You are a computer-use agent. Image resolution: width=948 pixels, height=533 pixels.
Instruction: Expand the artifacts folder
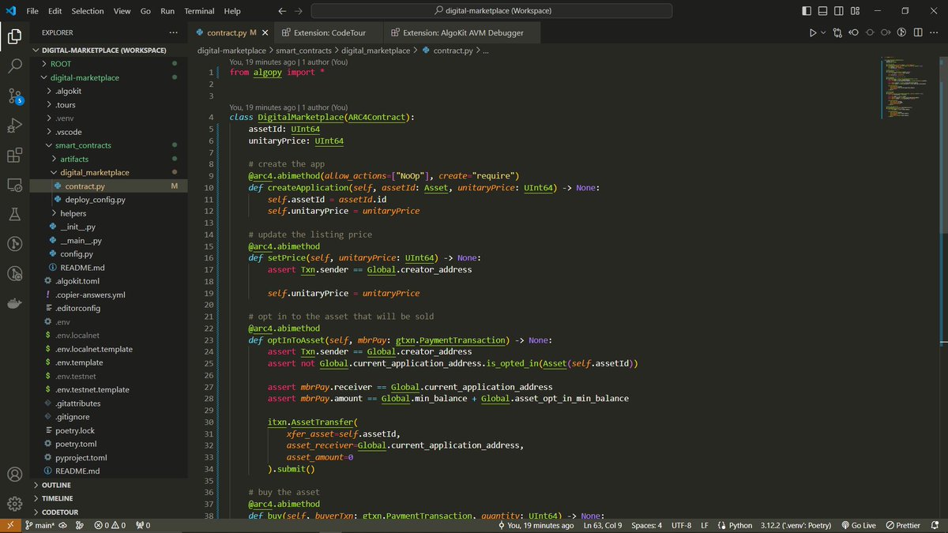[x=107, y=159]
